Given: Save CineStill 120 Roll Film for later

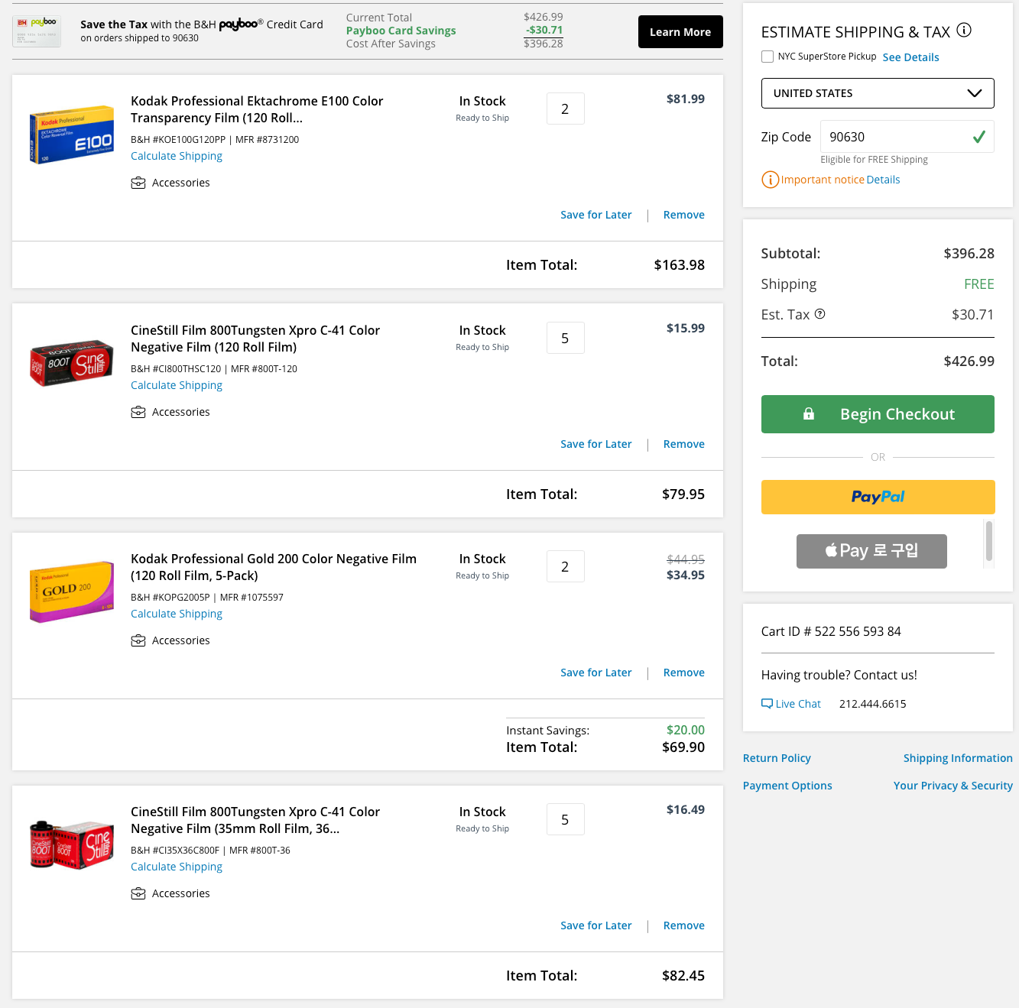Looking at the screenshot, I should 596,444.
